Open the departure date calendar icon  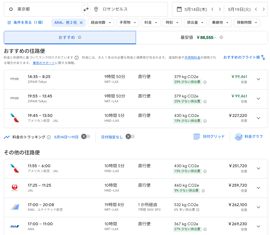pos(179,9)
